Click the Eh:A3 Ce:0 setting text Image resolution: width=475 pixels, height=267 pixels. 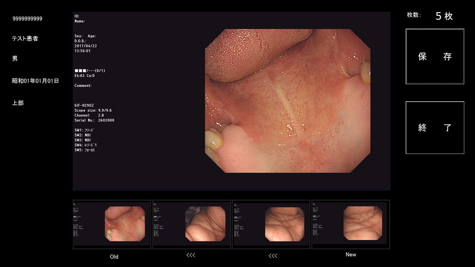[x=85, y=76]
